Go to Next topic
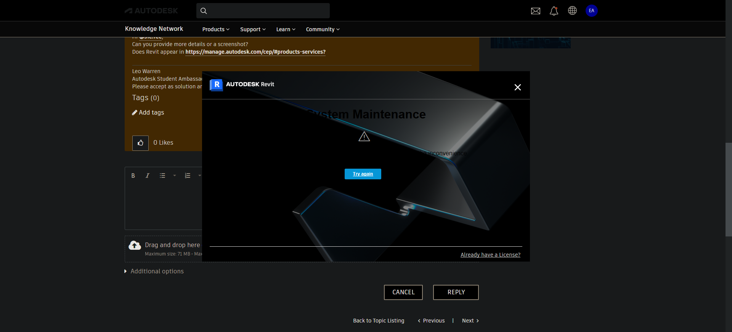 [x=470, y=321]
